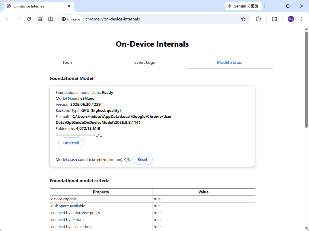Click the address bar URL
The image size is (309, 231).
point(113,19)
